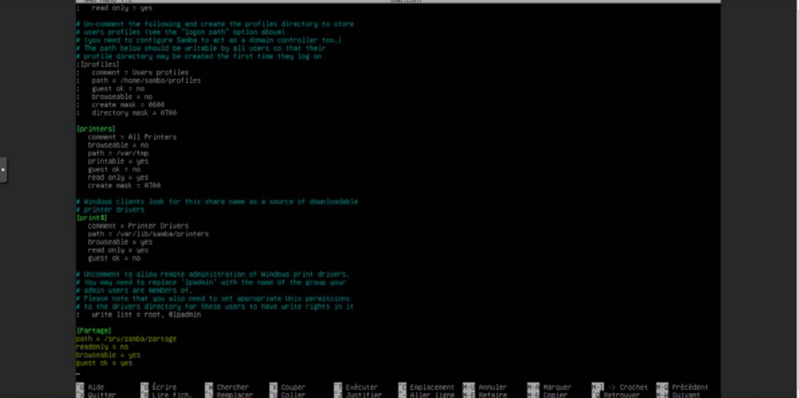This screenshot has width=799, height=398.
Task: Click the 'path = /var/tmp' line
Action: pyautogui.click(x=118, y=153)
